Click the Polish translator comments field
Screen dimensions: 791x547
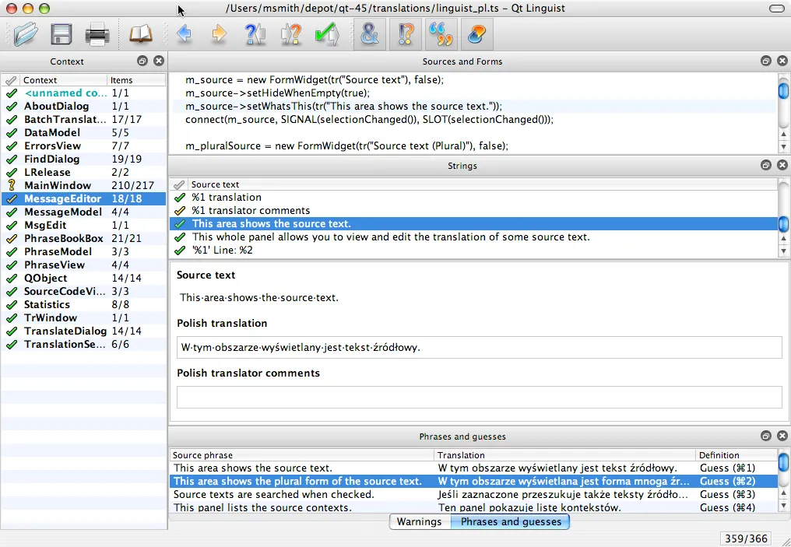click(x=479, y=397)
